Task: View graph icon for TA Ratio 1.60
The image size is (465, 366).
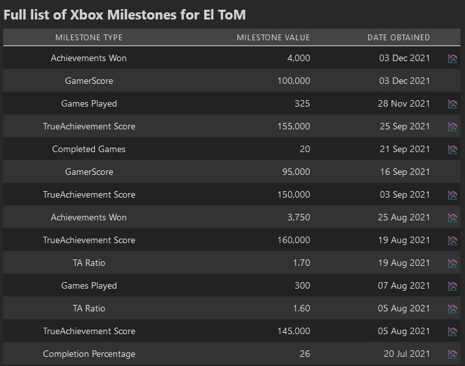Action: [x=452, y=309]
